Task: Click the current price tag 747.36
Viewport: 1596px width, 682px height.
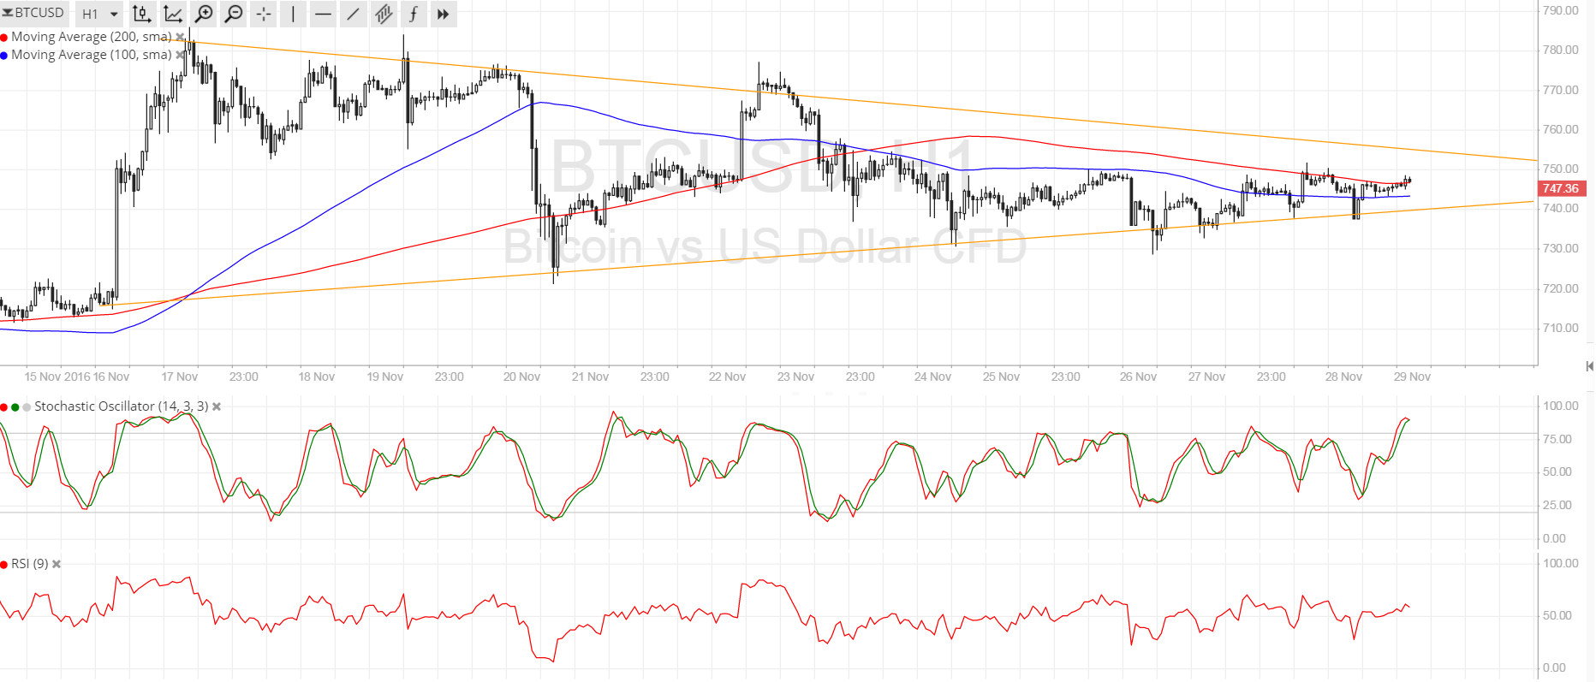Action: tap(1562, 188)
